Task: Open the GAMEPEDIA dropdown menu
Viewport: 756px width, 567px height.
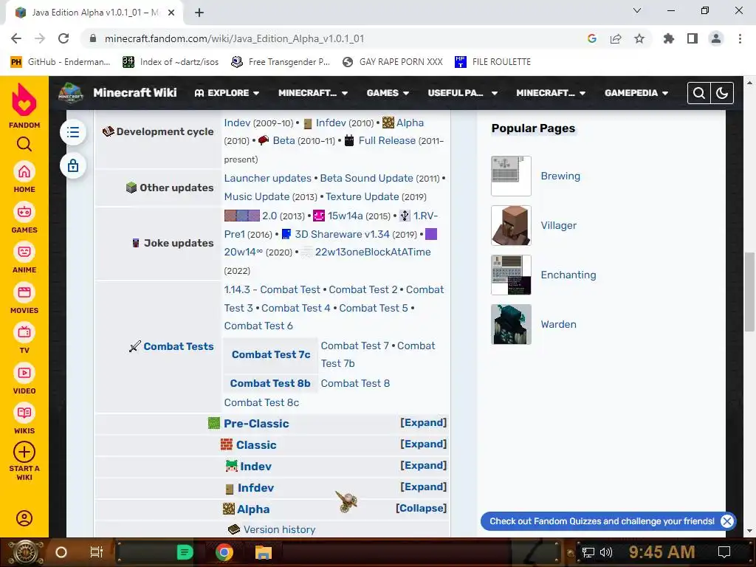Action: coord(636,93)
